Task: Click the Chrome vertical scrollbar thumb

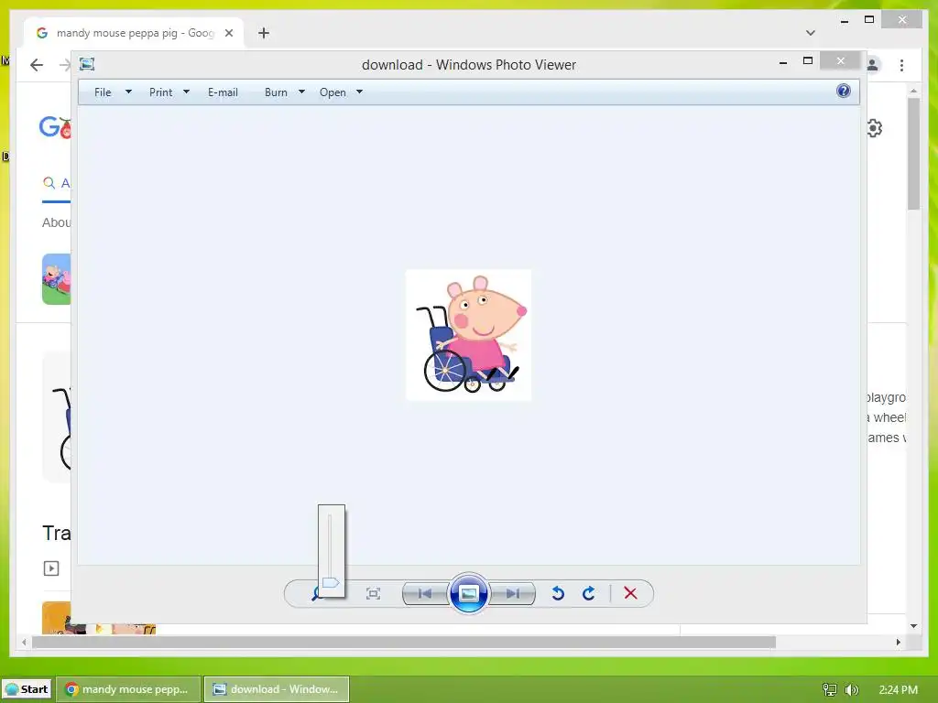Action: coord(913,154)
